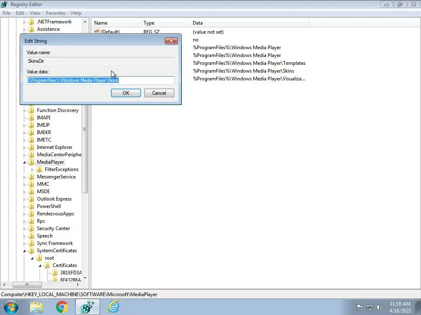
Task: Open the Windows Start menu
Action: tap(10, 307)
